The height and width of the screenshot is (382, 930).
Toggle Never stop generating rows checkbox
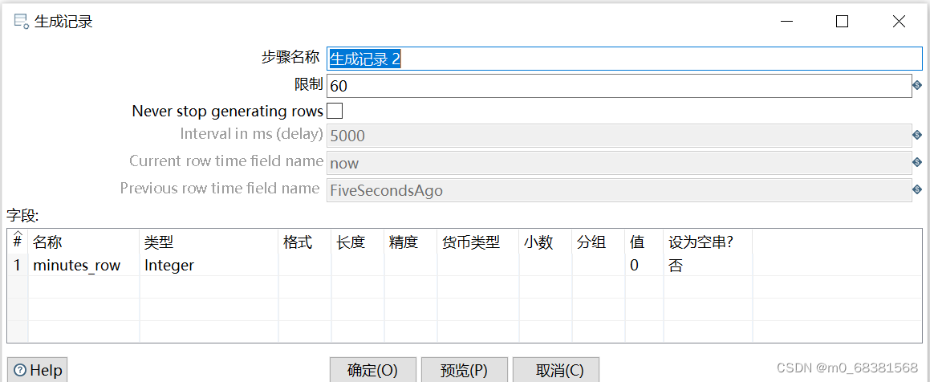pos(335,111)
